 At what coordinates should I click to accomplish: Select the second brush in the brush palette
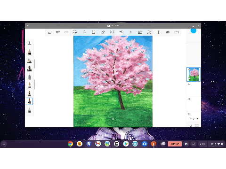29,61
